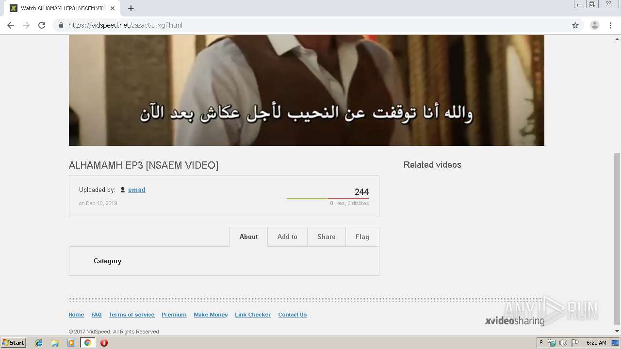The height and width of the screenshot is (349, 621).
Task: Click the taskbar clock 6:20 AM
Action: tap(596, 343)
